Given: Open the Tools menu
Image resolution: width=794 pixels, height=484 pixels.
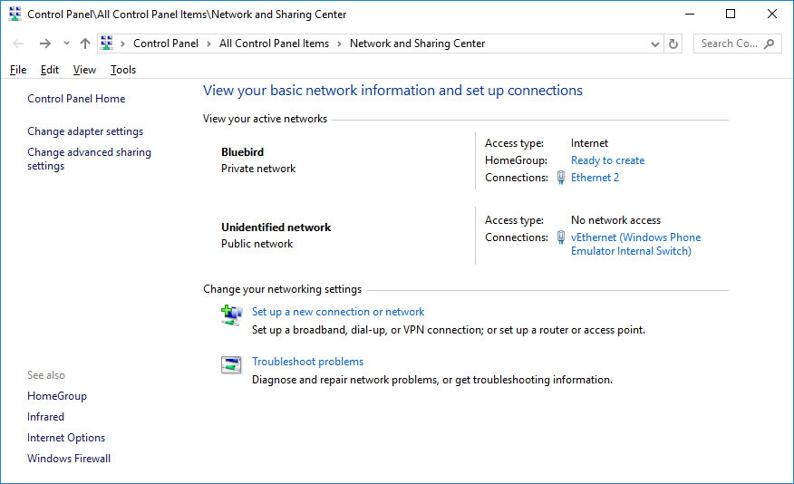Looking at the screenshot, I should [x=123, y=70].
